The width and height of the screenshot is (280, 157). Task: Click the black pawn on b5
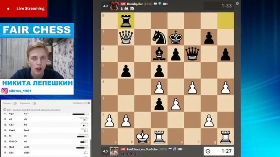point(126,71)
